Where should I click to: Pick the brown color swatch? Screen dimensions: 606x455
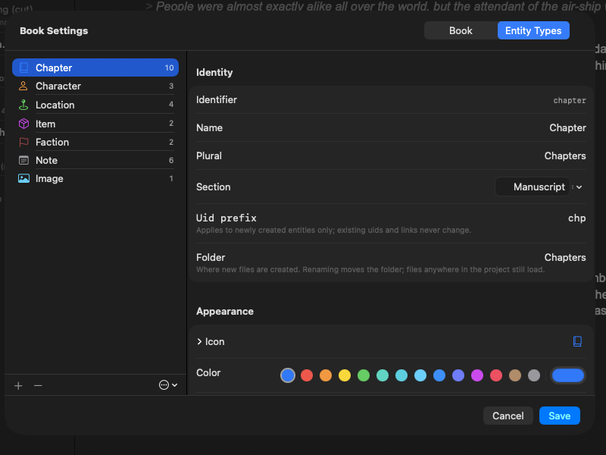515,375
